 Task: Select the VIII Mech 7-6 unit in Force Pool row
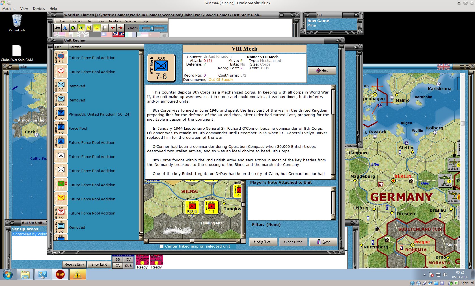[61, 128]
